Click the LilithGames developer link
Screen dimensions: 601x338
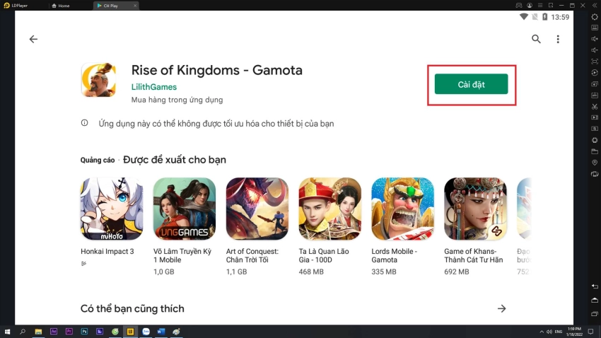pyautogui.click(x=154, y=87)
